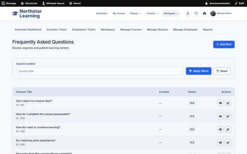Image resolution: width=247 pixels, height=154 pixels.
Task: Click the Created column header
Action: tap(164, 92)
